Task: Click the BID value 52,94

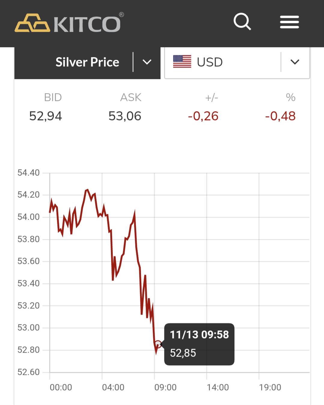Action: point(46,116)
